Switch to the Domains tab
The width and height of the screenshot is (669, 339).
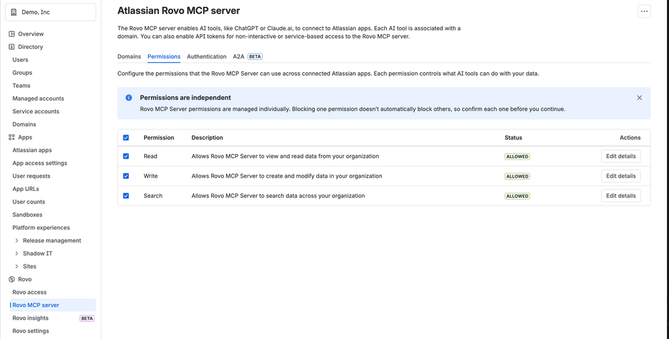(x=129, y=57)
